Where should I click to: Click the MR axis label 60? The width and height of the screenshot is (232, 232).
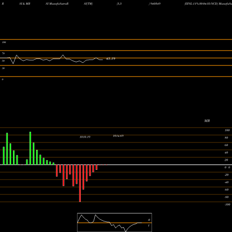[x=226, y=145]
